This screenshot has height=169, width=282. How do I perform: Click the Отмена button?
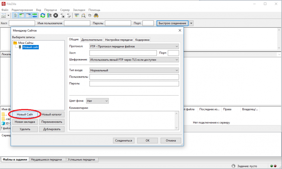[x=171, y=141]
